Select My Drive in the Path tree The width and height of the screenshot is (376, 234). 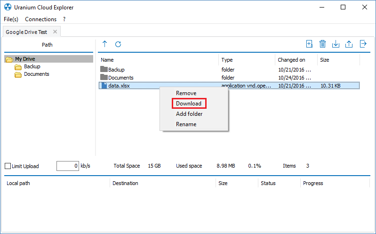[x=25, y=59]
